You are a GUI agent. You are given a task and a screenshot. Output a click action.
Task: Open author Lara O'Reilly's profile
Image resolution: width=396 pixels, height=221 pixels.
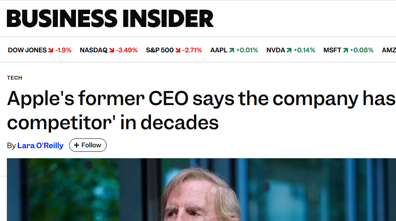[40, 145]
